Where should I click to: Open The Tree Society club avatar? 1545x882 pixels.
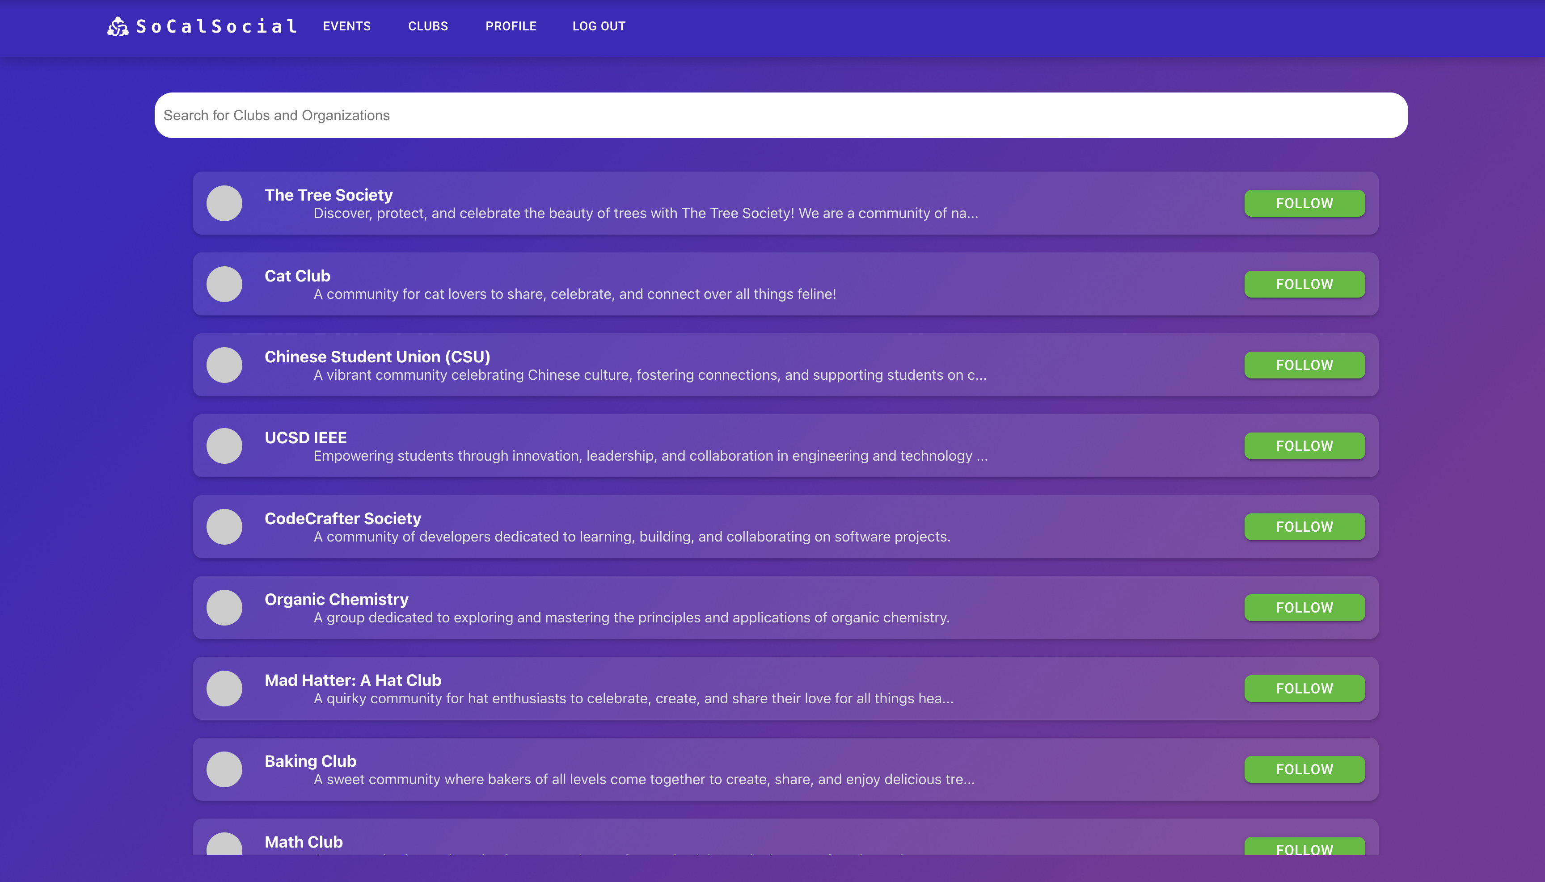tap(224, 203)
